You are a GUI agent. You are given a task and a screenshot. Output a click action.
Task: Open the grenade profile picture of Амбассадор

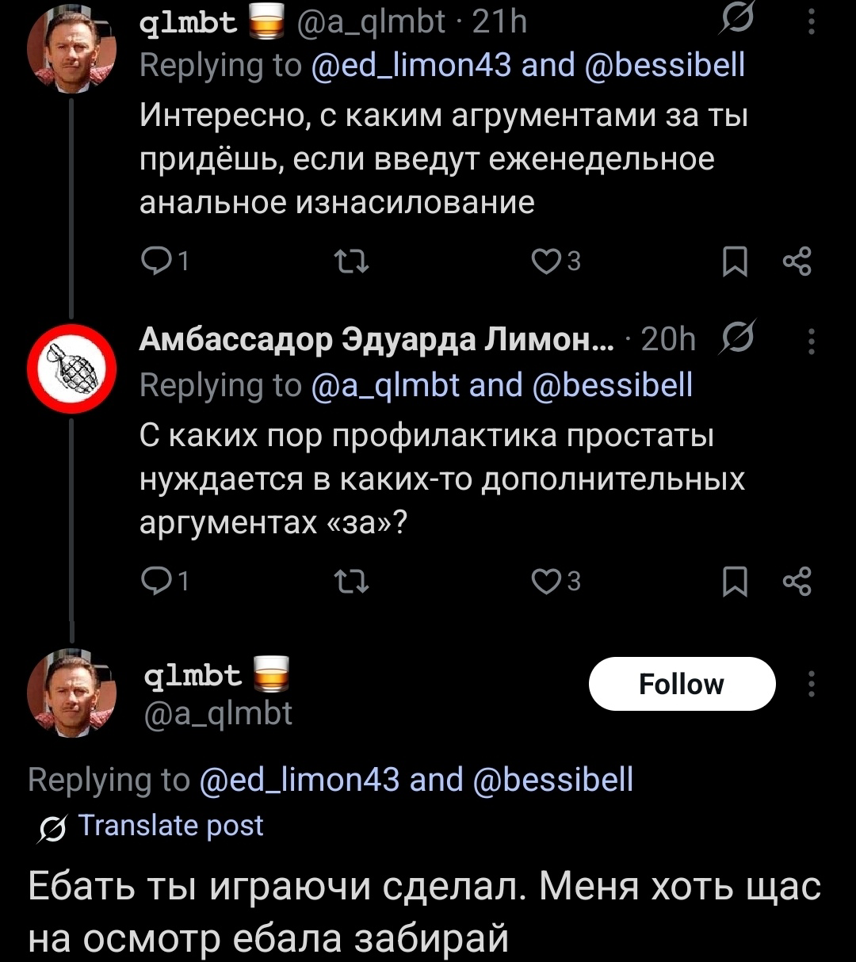click(x=72, y=369)
